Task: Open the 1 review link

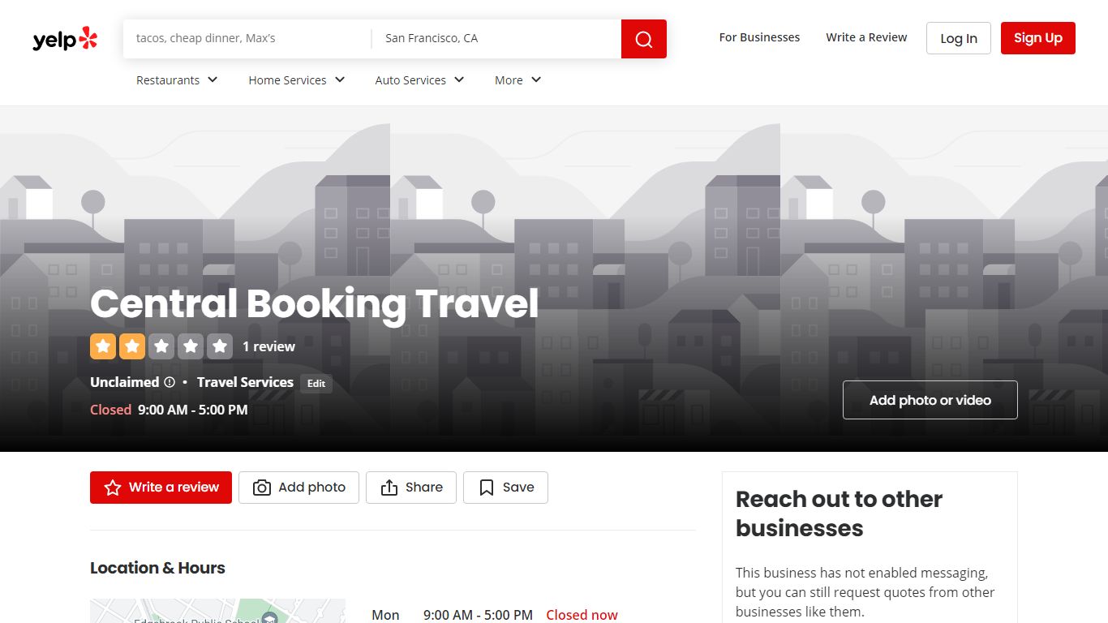Action: click(x=268, y=346)
